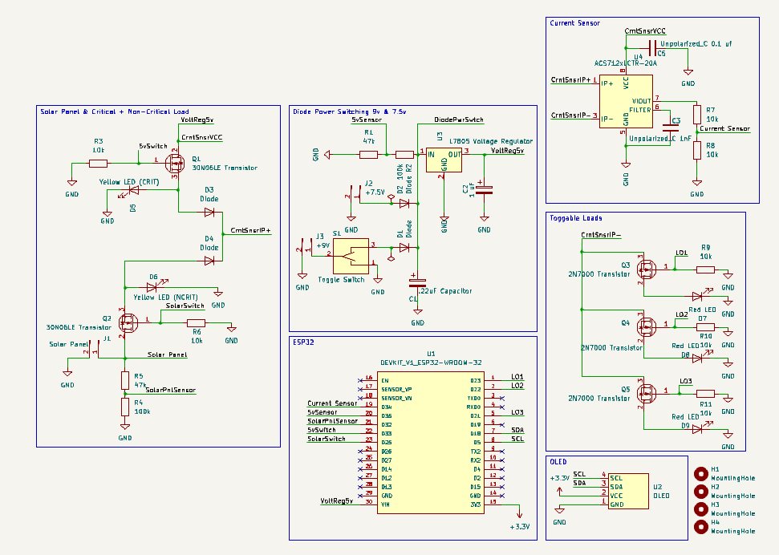Click the "LO1" label on ESP32 pin D23

coord(517,377)
